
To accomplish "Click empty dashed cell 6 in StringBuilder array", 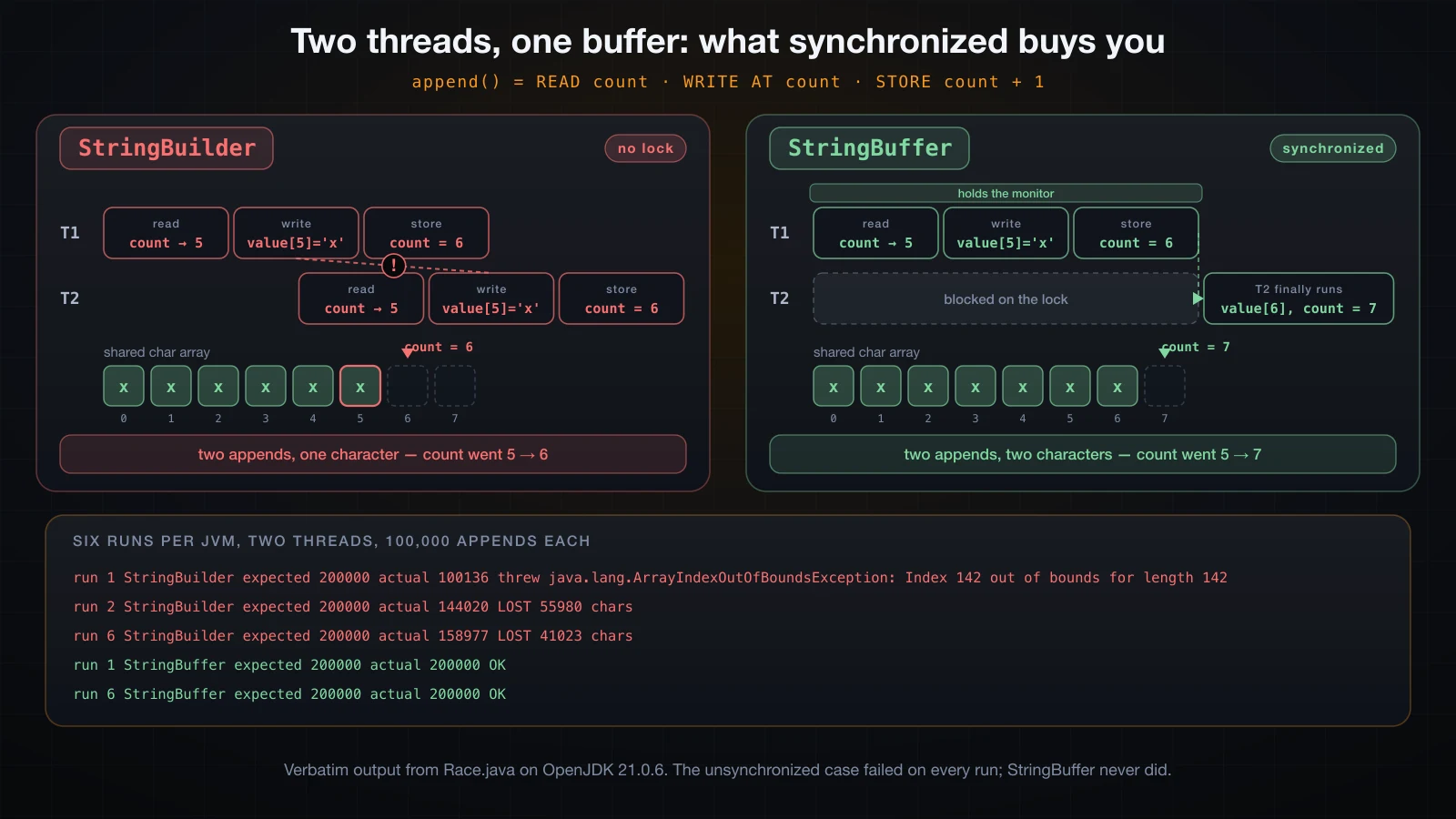I will click(x=408, y=386).
